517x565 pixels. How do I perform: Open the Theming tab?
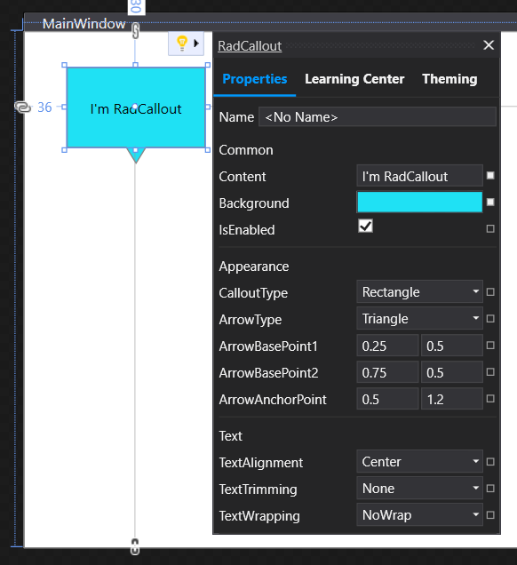[449, 79]
